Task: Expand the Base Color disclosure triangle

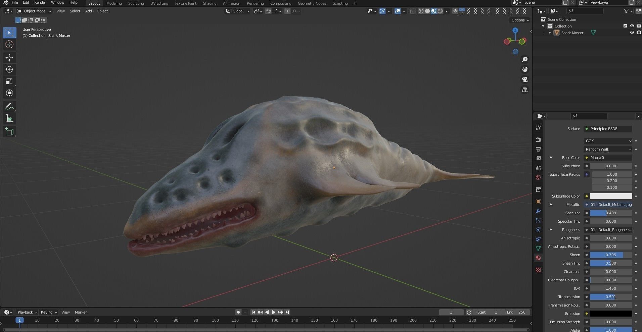Action: click(x=551, y=158)
